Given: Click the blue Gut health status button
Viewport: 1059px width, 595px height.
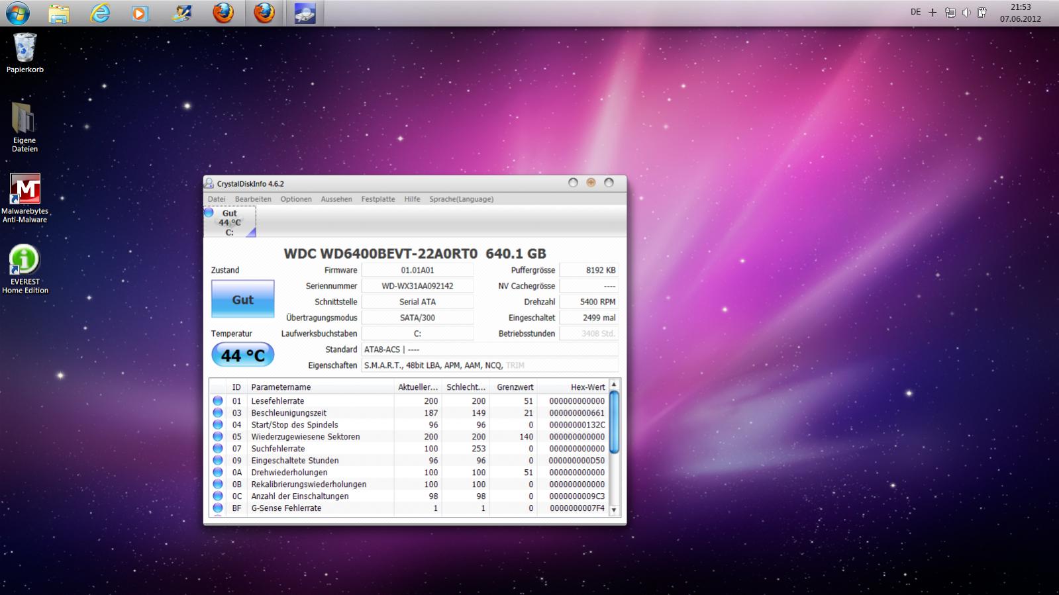Looking at the screenshot, I should pos(242,299).
